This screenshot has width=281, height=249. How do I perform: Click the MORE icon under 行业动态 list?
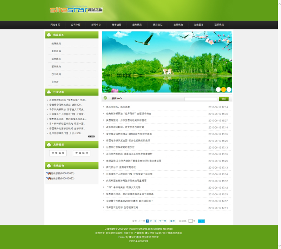(x=91, y=136)
